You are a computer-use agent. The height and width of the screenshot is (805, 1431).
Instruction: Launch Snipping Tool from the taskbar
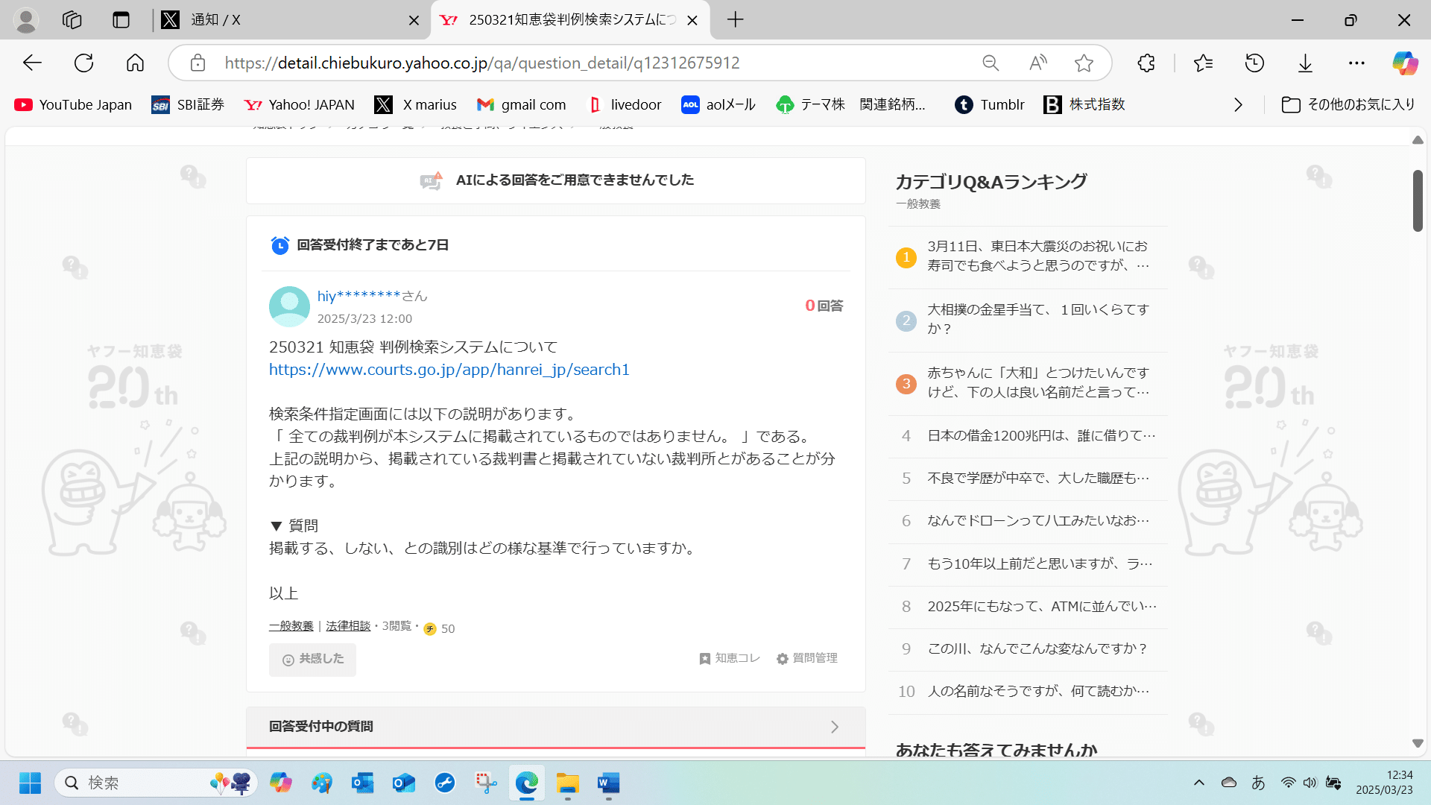[x=485, y=783]
